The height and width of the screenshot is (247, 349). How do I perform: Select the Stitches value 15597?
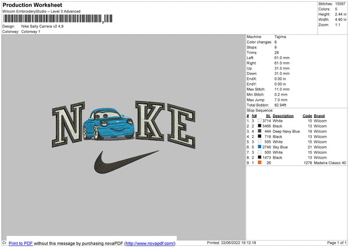point(340,4)
